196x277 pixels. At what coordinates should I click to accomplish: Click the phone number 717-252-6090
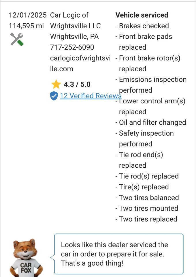point(72,47)
